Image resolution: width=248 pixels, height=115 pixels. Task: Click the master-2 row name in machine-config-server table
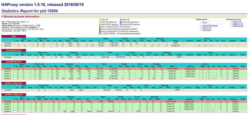click(8, 109)
